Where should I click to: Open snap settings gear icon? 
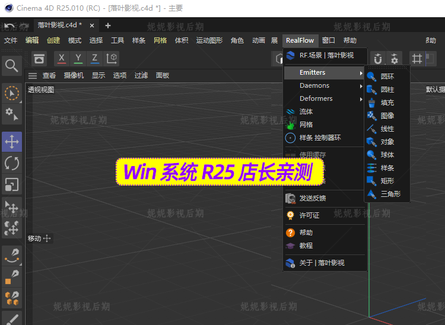click(x=395, y=59)
